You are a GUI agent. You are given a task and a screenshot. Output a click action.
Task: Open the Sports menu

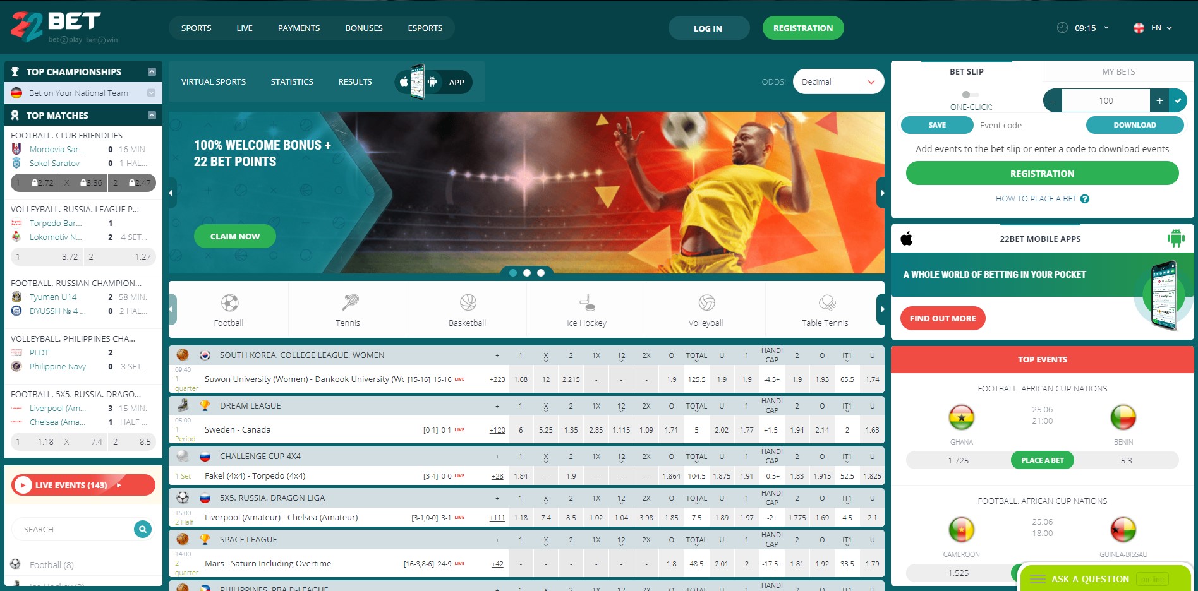196,28
